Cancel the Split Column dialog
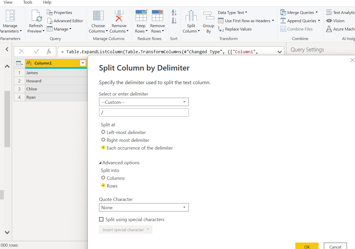 tap(335, 246)
